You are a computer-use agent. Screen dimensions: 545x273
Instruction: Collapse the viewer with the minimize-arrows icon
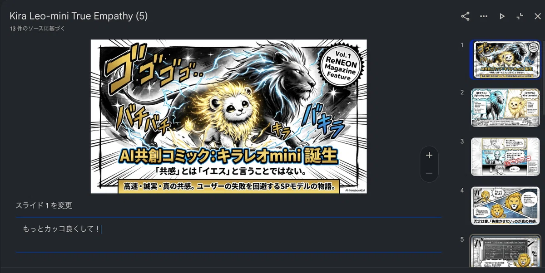click(520, 16)
